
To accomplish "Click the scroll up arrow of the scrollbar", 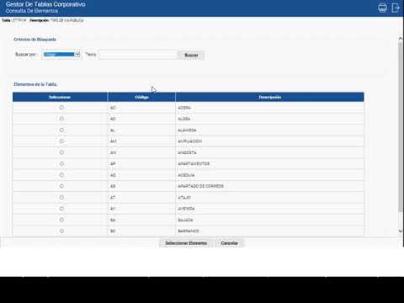I will [x=401, y=39].
